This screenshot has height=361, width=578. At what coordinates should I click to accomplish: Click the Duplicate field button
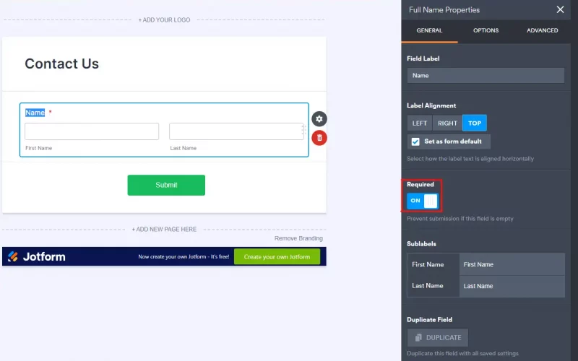(438, 337)
